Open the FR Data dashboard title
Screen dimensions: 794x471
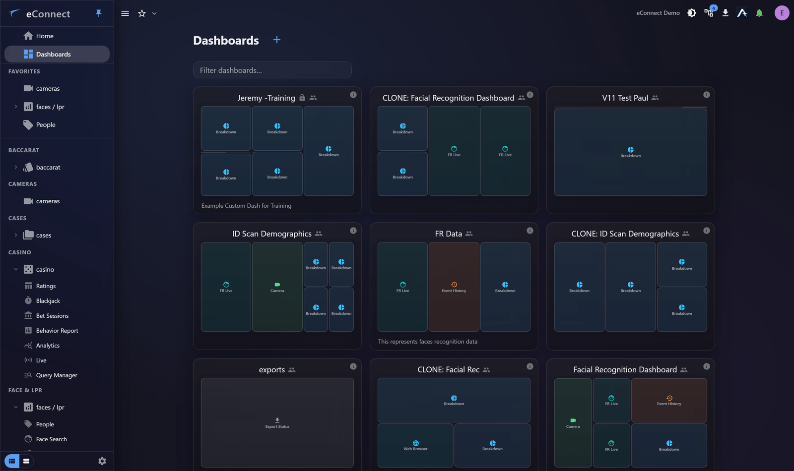click(x=449, y=234)
